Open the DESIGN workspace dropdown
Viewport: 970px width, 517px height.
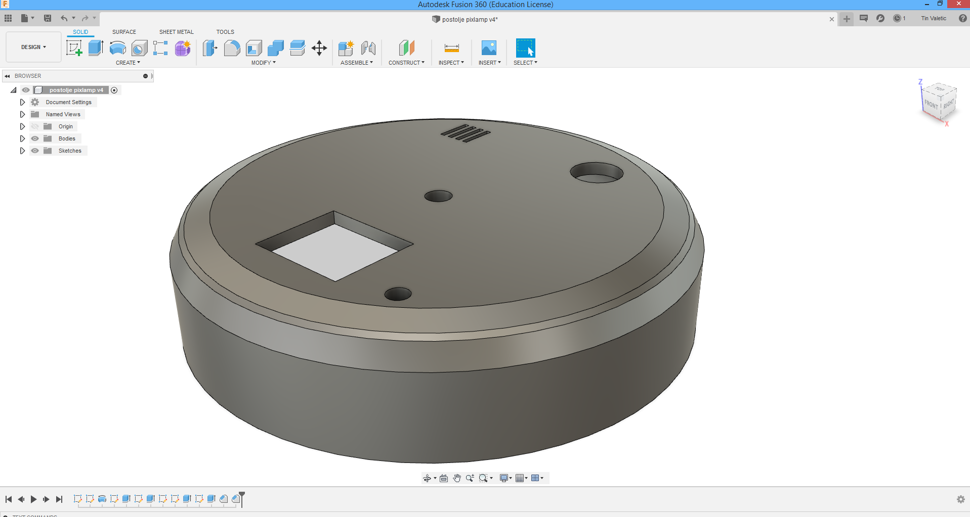tap(33, 47)
